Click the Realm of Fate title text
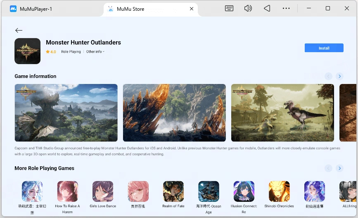358x218 pixels. [173, 206]
